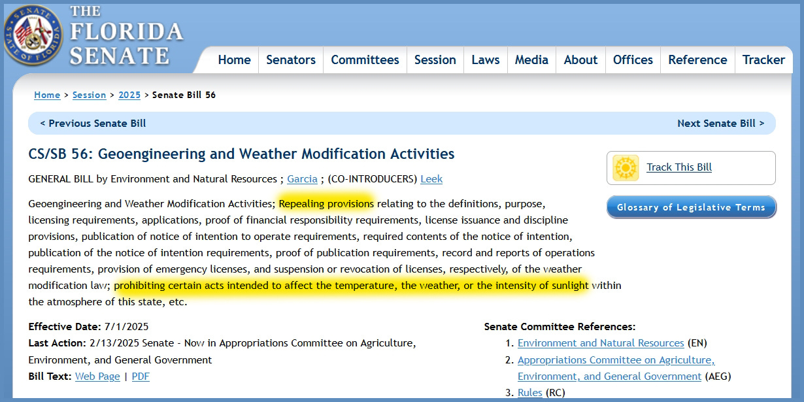Click the Last Action 2/13/2025 text
Screen dimensions: 804x402
(222, 352)
